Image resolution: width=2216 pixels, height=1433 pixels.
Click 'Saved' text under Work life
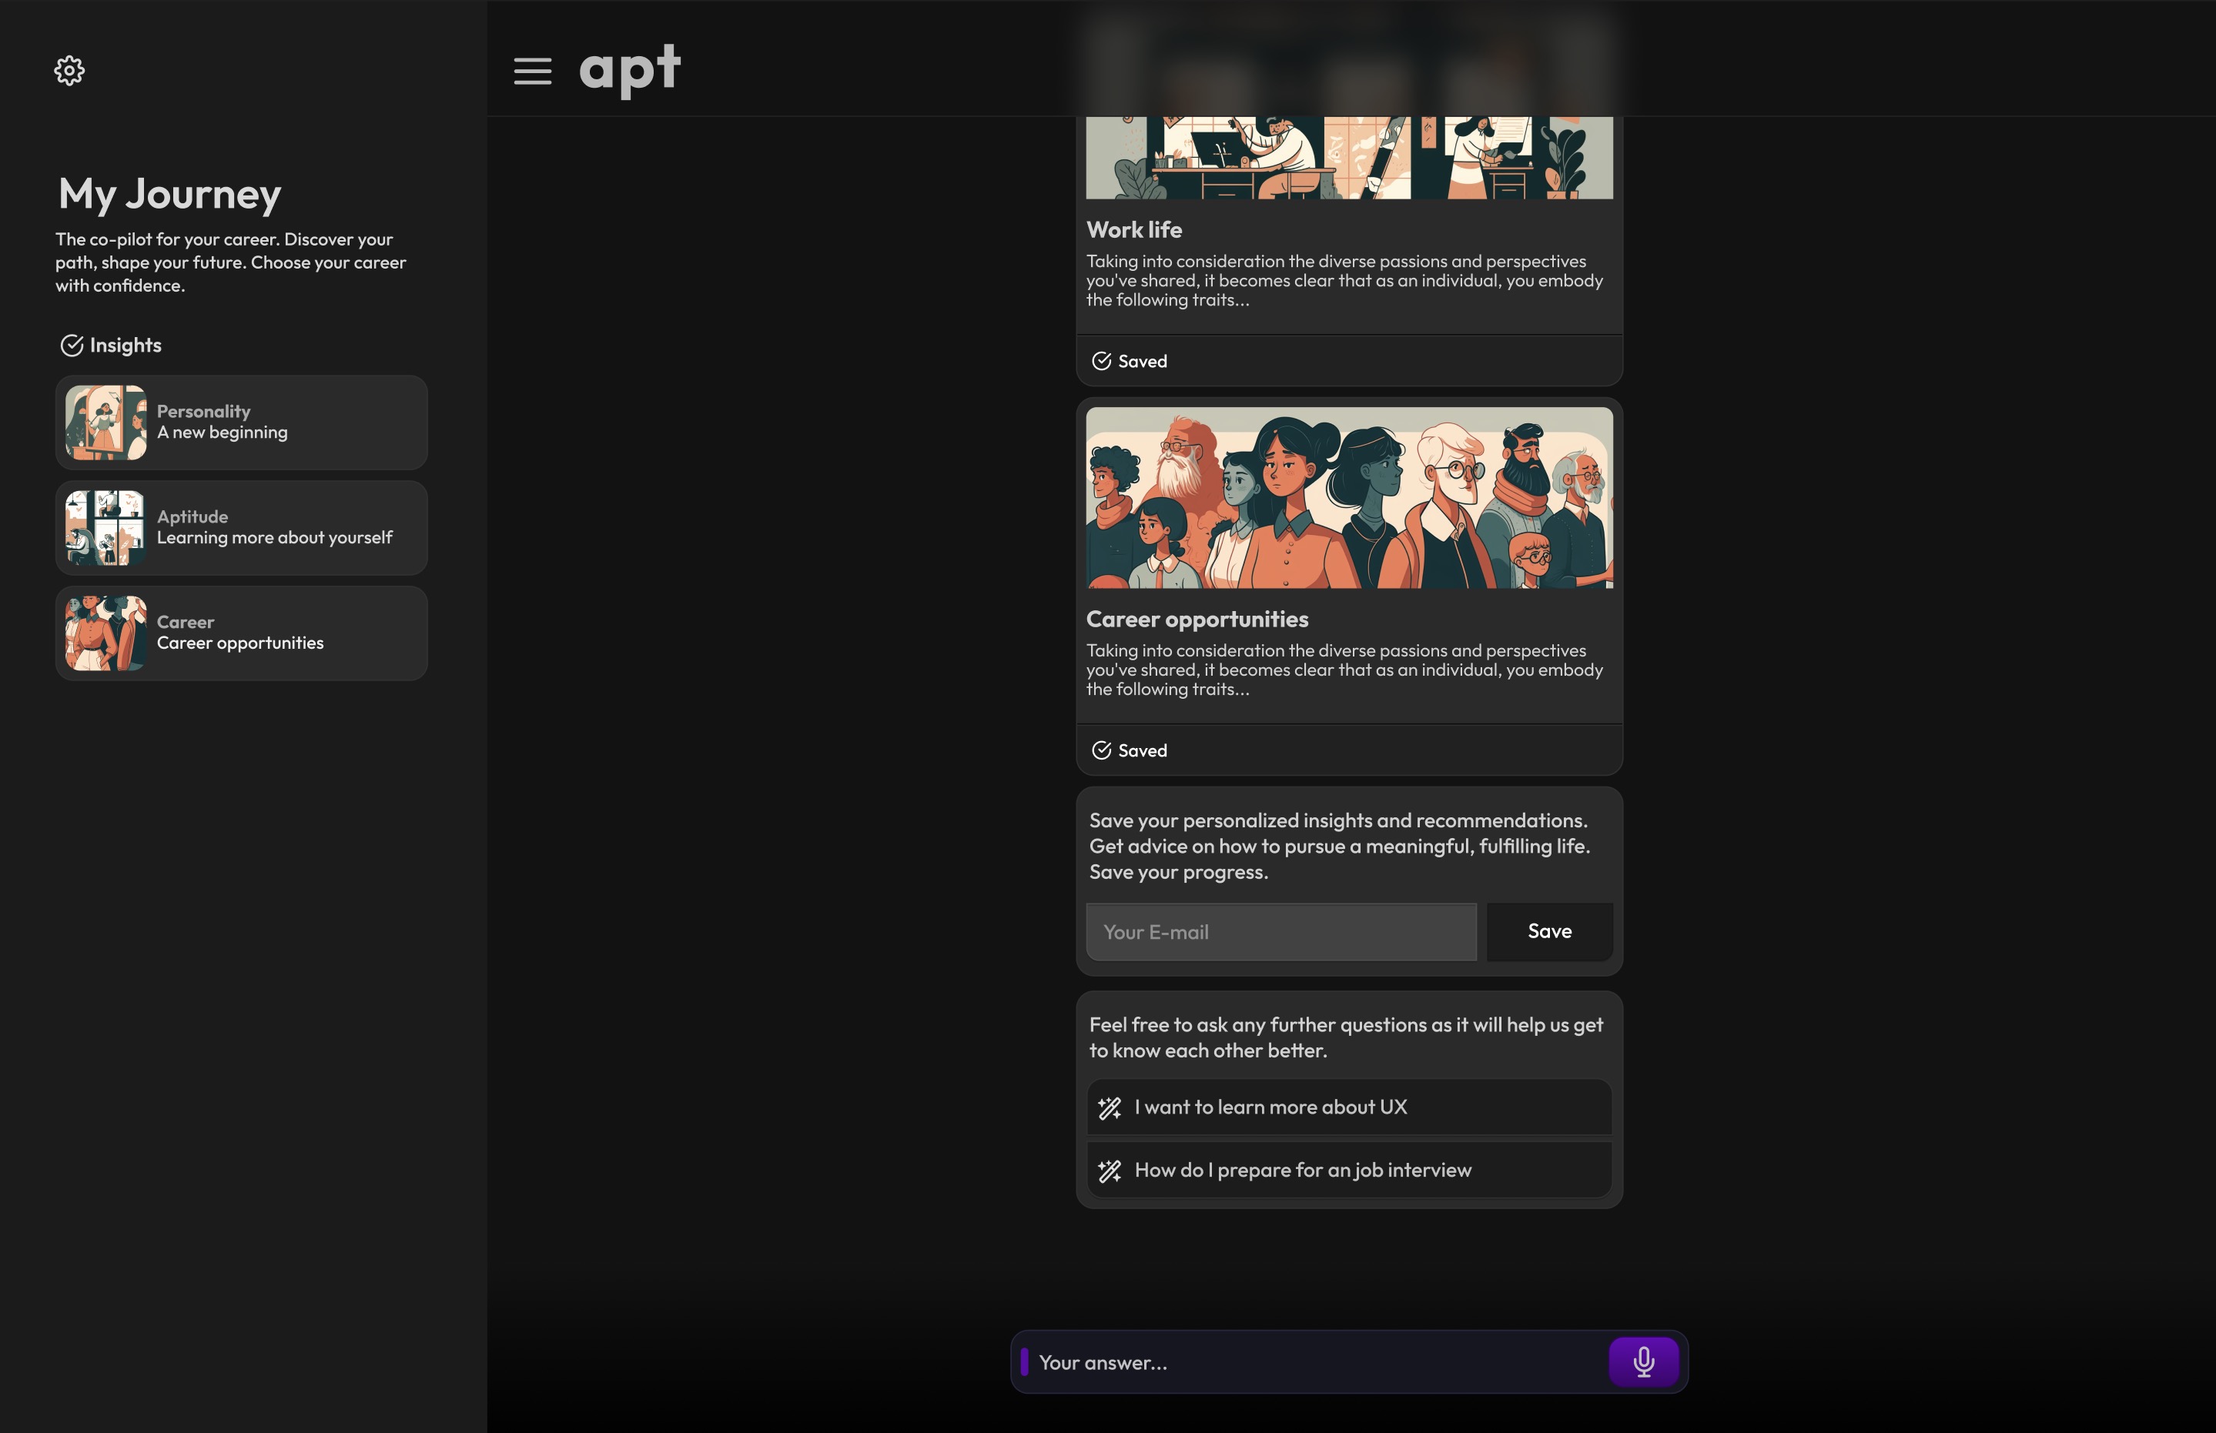[x=1142, y=361]
